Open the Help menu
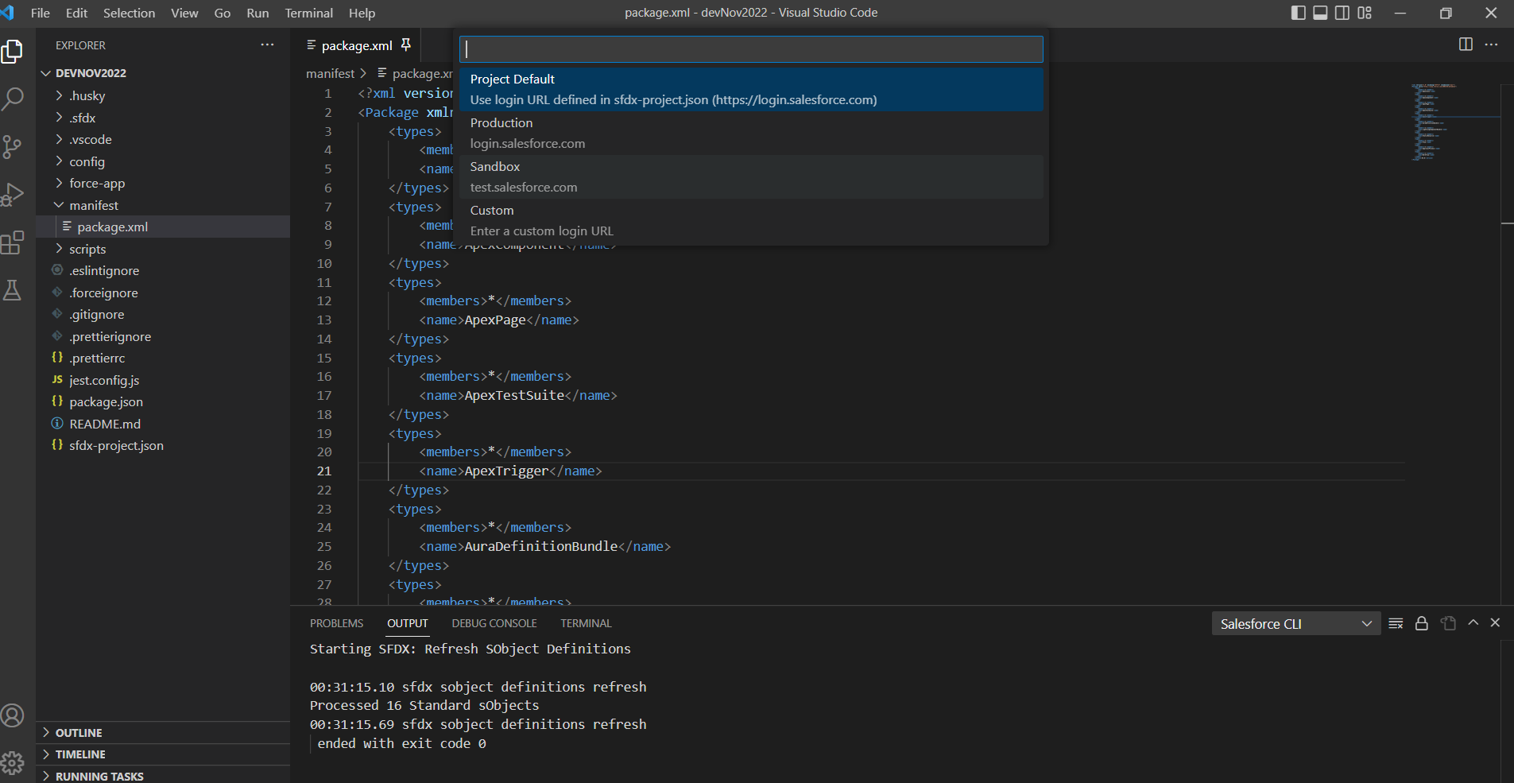The width and height of the screenshot is (1514, 783). click(x=362, y=13)
